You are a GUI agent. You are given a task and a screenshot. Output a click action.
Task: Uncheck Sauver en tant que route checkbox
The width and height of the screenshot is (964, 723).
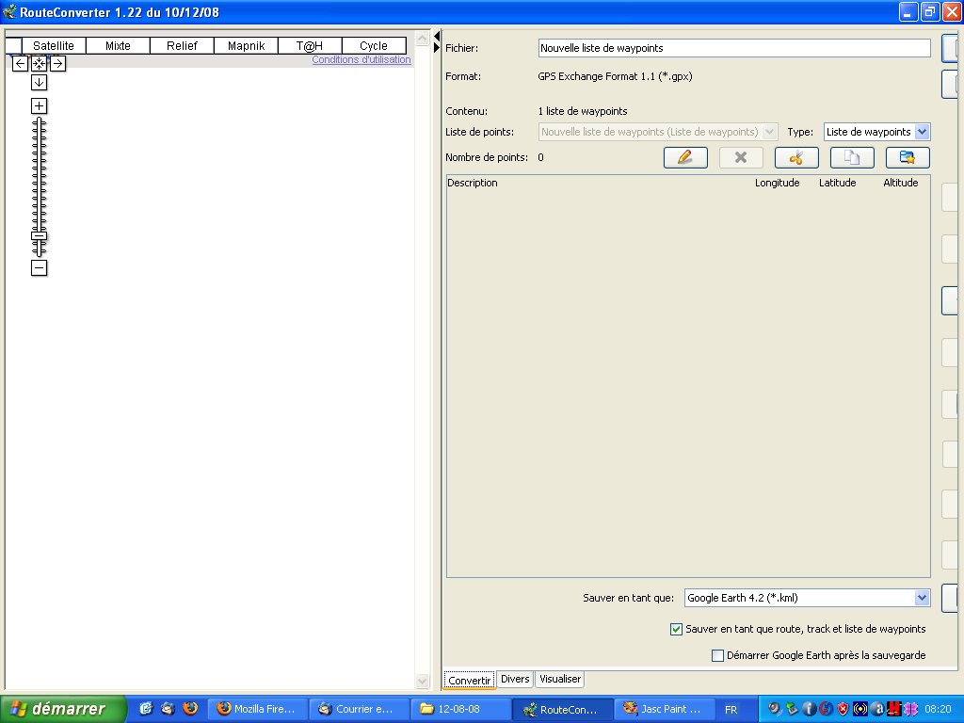point(676,629)
